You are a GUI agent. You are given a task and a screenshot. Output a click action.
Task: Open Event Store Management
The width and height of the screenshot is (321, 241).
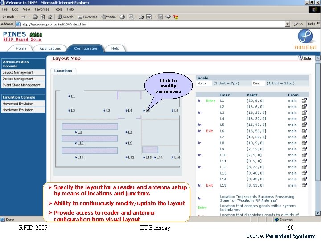tap(23, 85)
